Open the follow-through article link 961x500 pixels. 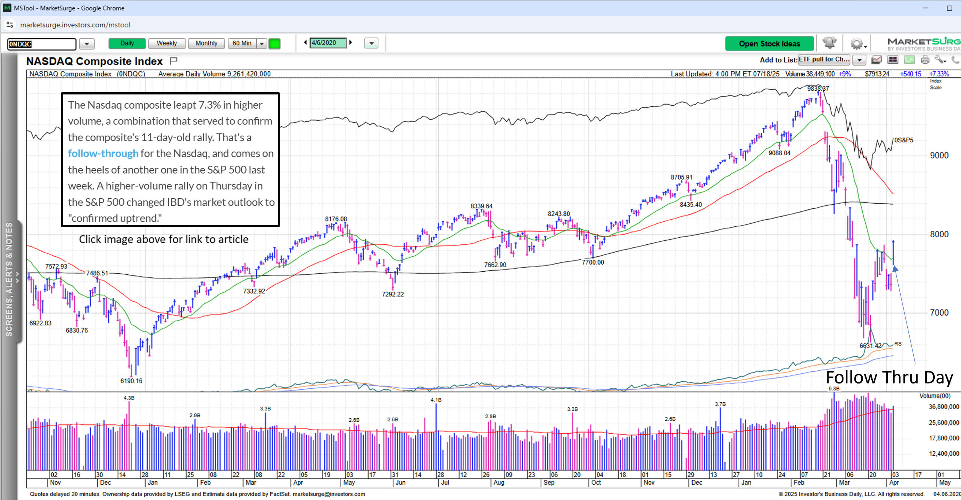click(103, 153)
